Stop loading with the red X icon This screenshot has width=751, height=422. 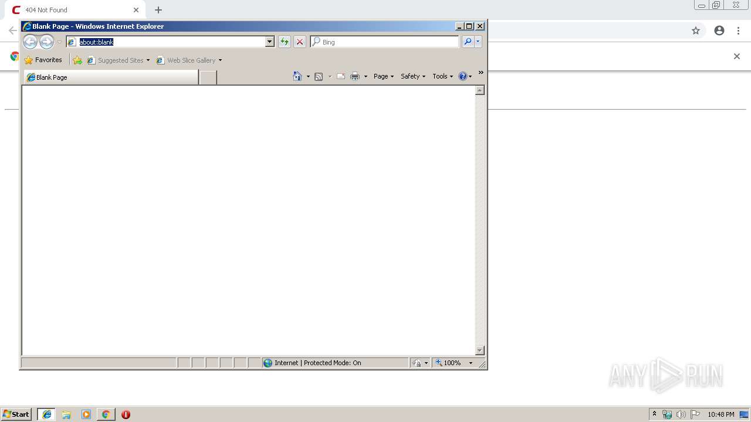tap(300, 42)
